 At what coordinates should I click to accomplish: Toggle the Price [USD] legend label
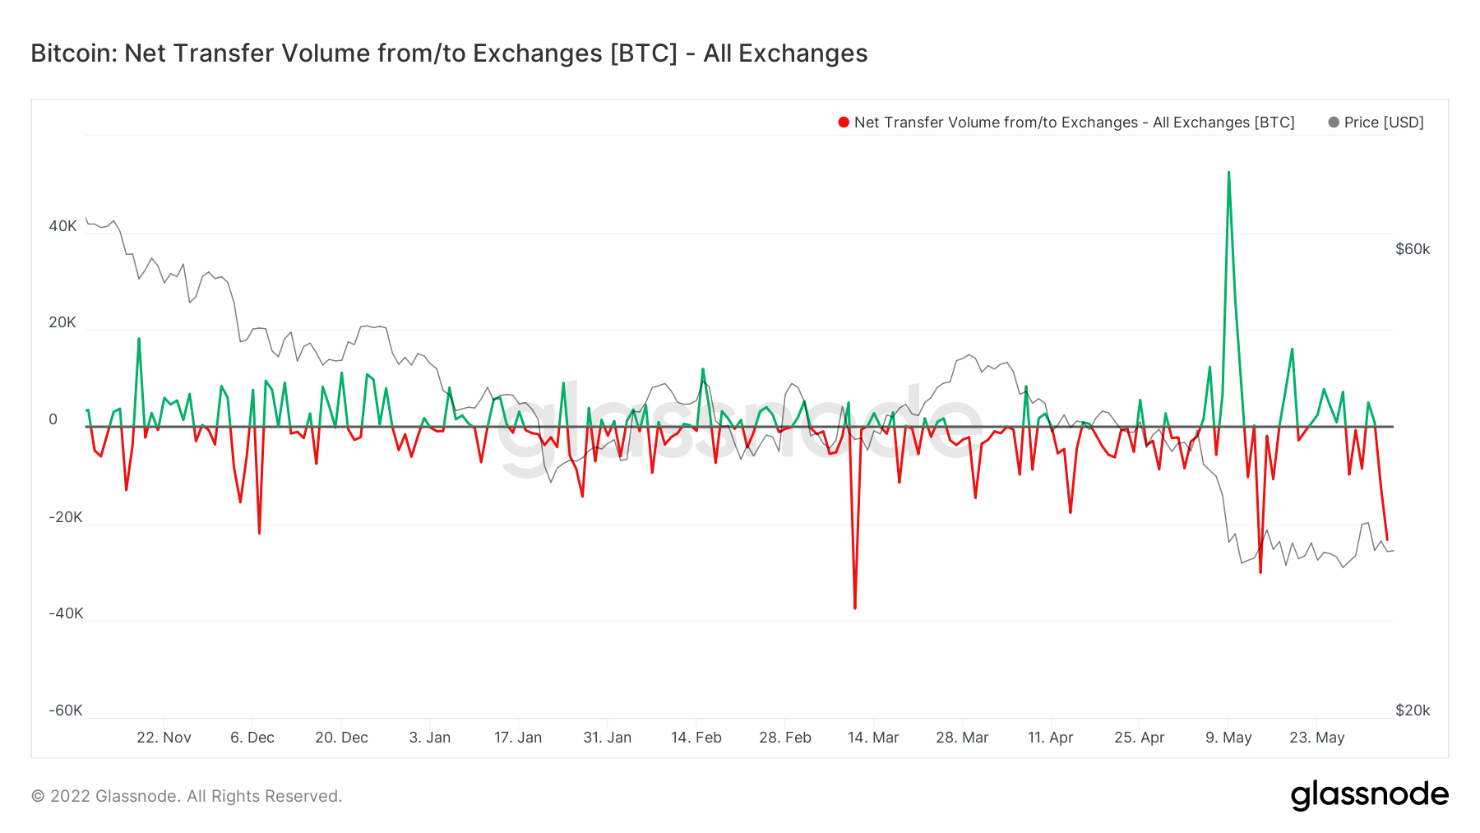tap(1384, 123)
